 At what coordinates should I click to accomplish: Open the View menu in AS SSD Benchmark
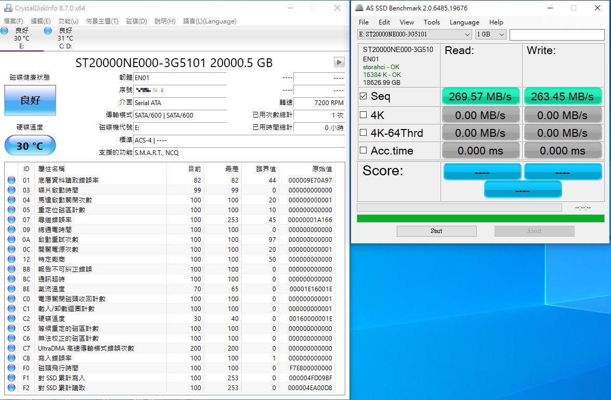click(407, 22)
